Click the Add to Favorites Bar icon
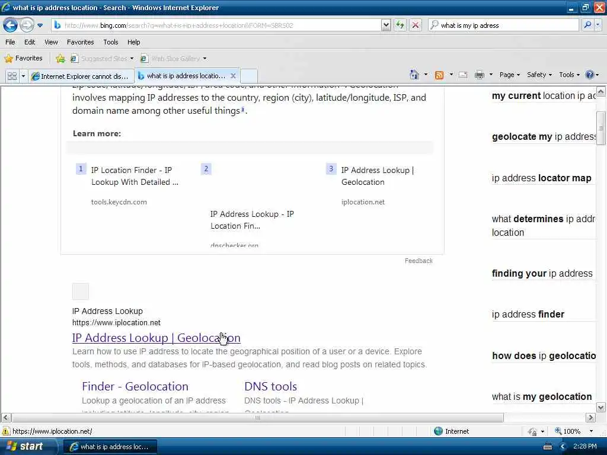Viewport: 607px width, 455px height. [60, 59]
